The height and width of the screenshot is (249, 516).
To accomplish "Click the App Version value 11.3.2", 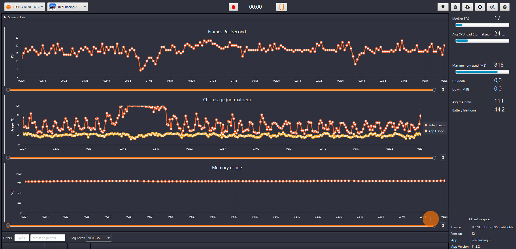I will (x=475, y=247).
